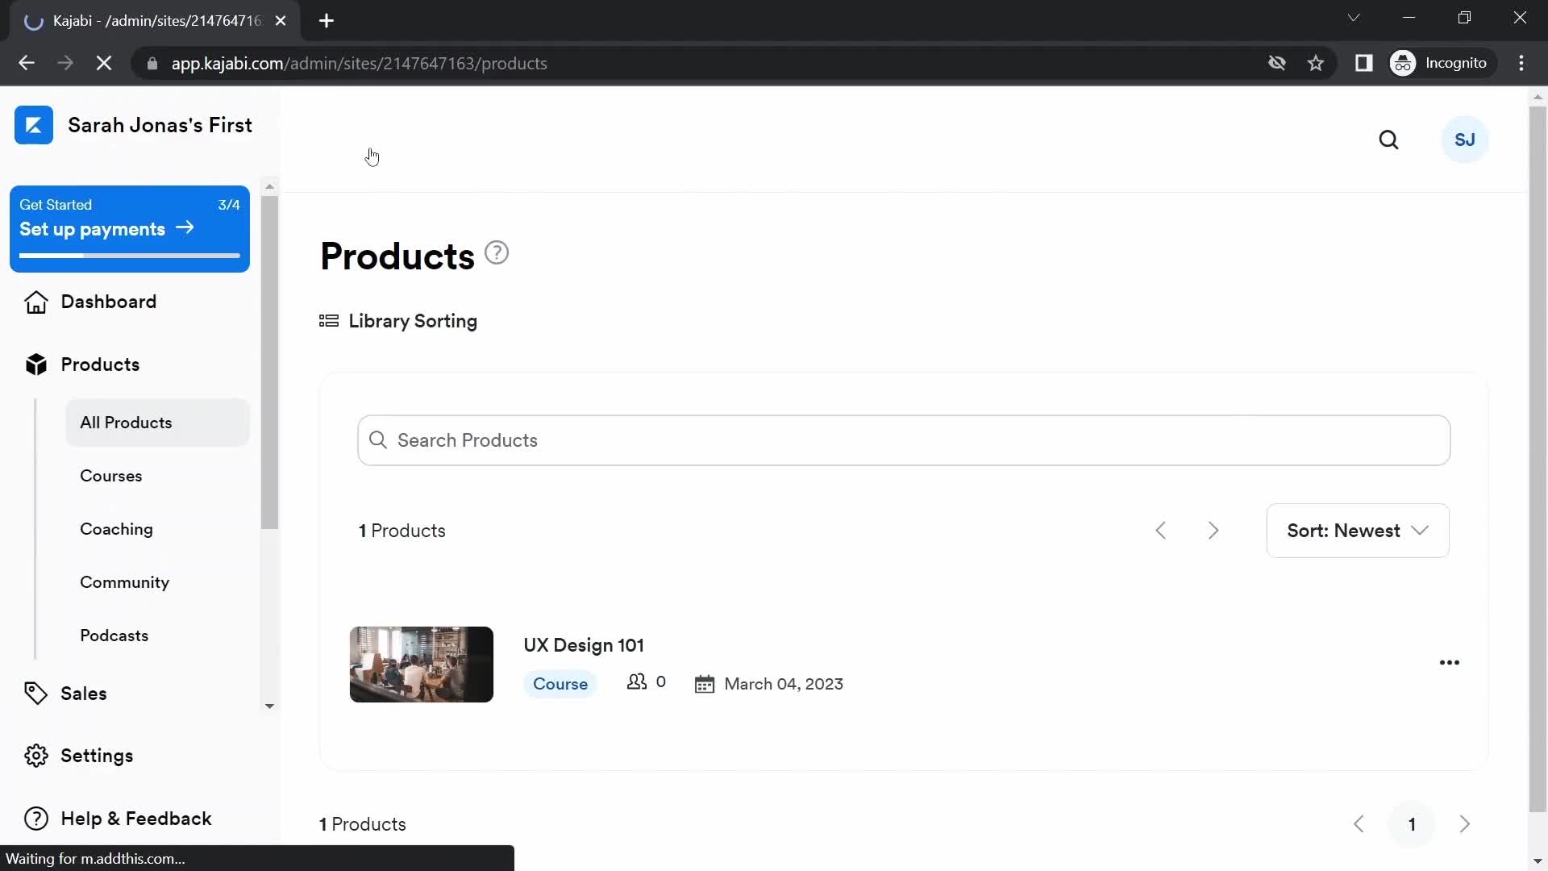This screenshot has height=871, width=1548.
Task: Bookmark this page with the star icon
Action: tap(1316, 63)
